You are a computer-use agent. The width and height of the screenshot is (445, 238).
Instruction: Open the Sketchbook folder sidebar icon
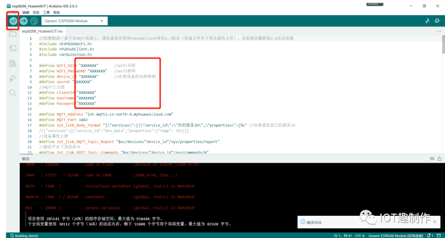pyautogui.click(x=13, y=33)
